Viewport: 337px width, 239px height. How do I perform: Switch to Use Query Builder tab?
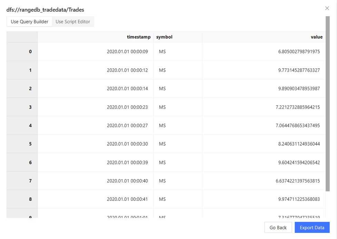[x=29, y=22]
